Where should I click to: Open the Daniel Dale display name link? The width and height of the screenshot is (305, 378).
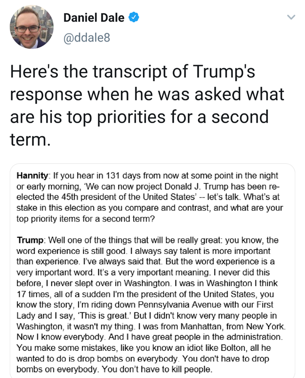coord(94,18)
